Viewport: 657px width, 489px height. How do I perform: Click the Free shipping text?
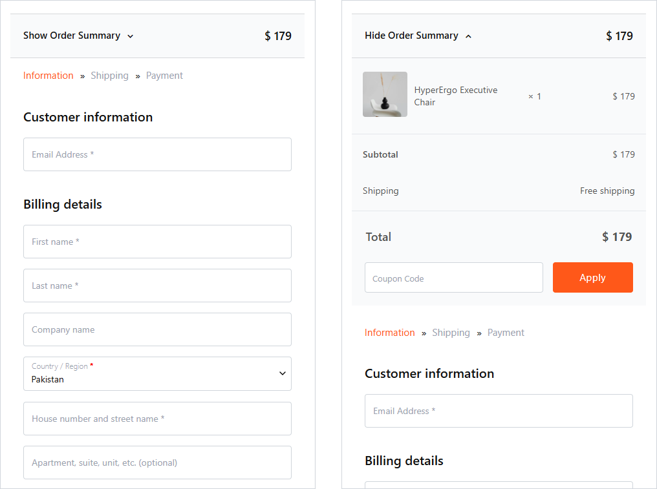tap(607, 191)
